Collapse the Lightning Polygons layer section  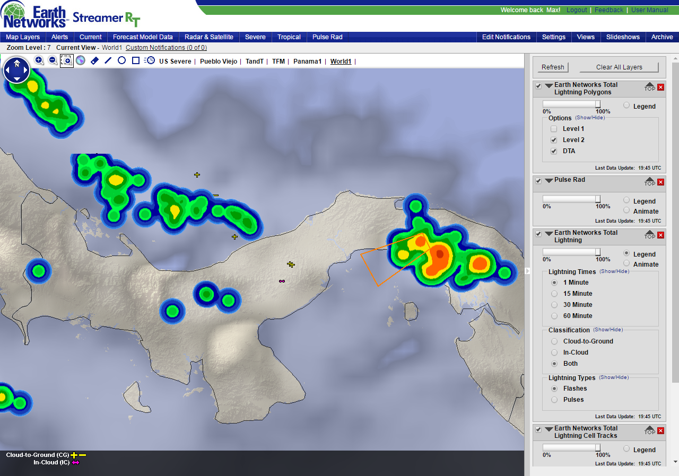(549, 86)
